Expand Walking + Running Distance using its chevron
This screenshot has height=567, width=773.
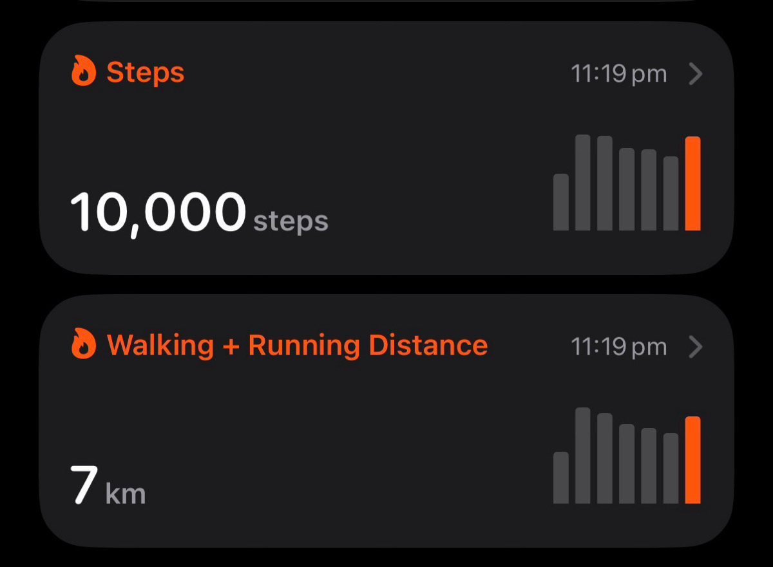coord(696,348)
